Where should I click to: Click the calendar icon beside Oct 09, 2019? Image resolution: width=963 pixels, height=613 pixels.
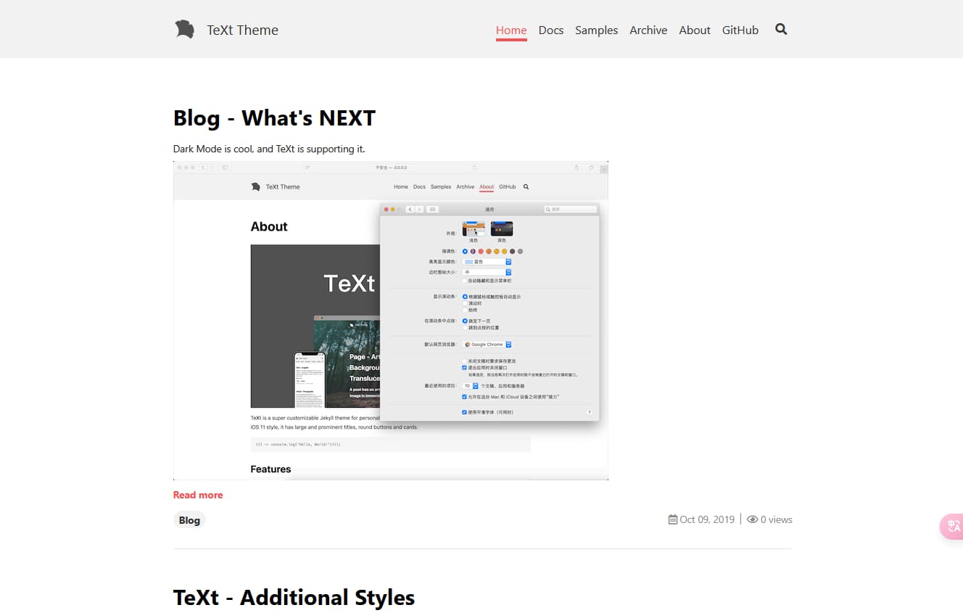(672, 519)
